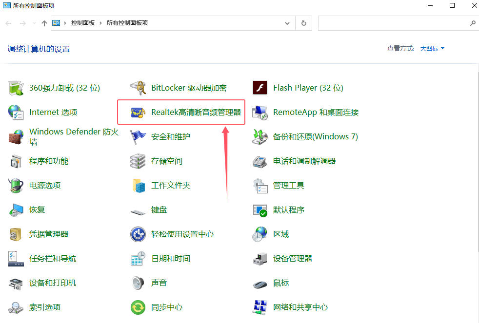Click the 声音 speaker icon

pos(138,283)
